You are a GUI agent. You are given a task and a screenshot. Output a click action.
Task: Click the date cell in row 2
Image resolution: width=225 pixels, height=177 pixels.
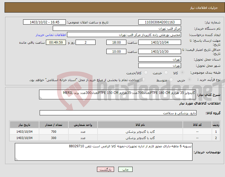point(25,138)
